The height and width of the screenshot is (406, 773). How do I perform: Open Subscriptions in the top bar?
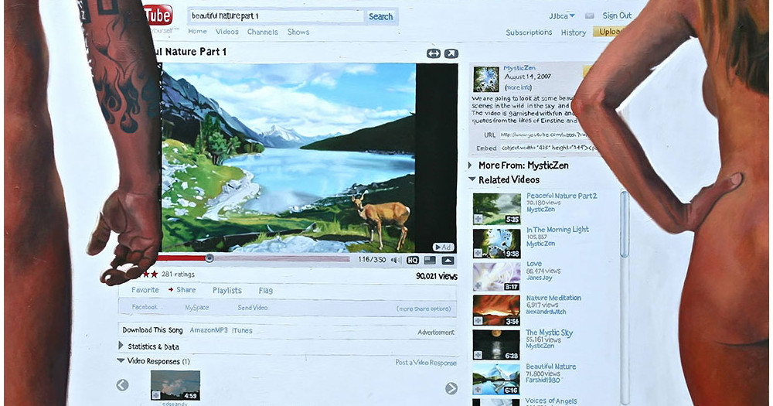529,32
